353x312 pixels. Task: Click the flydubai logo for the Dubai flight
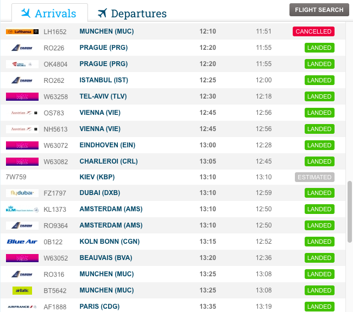(x=22, y=193)
